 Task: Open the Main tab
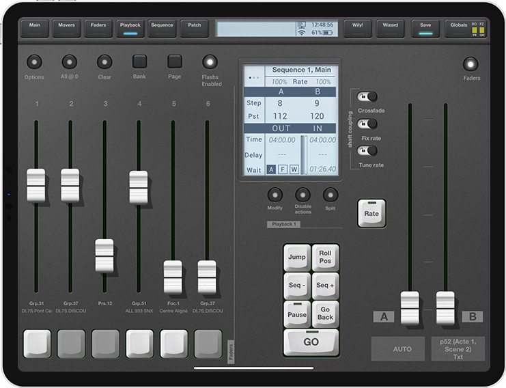pyautogui.click(x=35, y=29)
